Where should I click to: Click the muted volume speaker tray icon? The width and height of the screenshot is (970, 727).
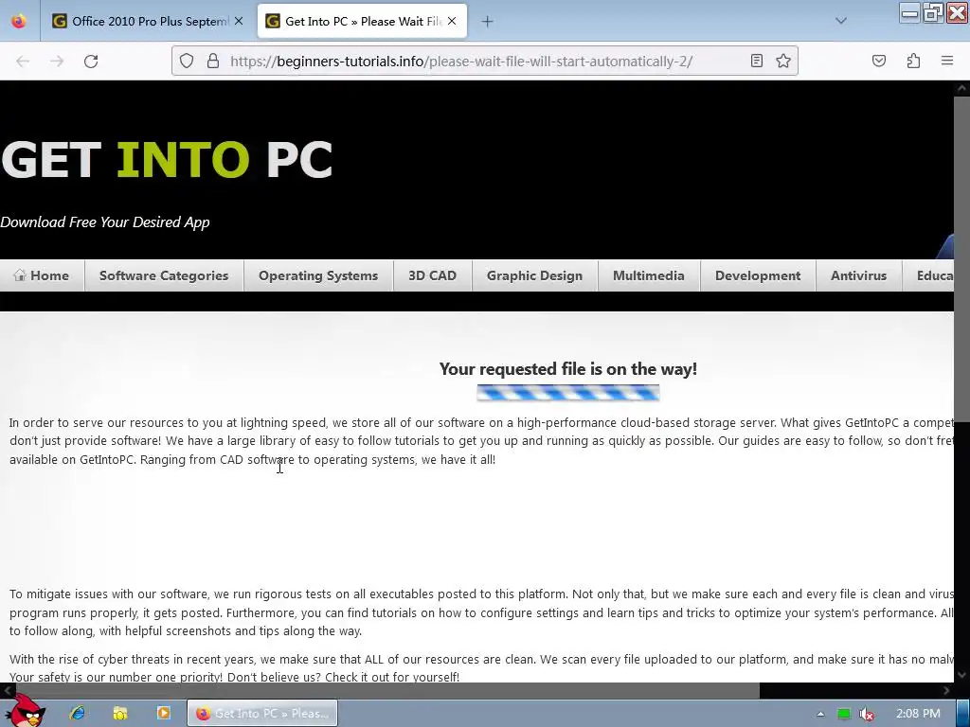point(868,714)
